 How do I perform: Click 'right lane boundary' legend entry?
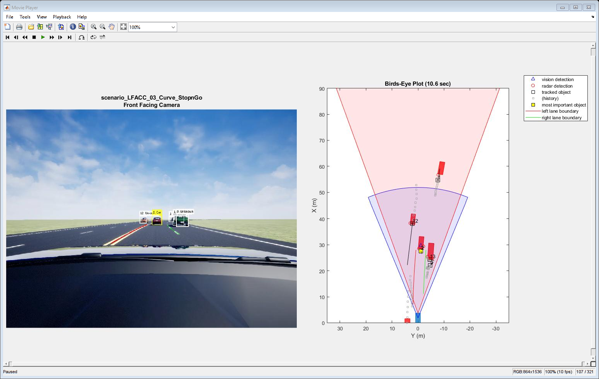pyautogui.click(x=562, y=118)
